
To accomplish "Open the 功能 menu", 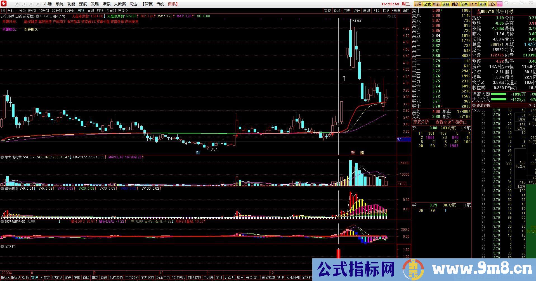I will click(71, 4).
